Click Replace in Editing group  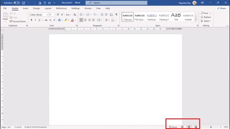coord(206,17)
